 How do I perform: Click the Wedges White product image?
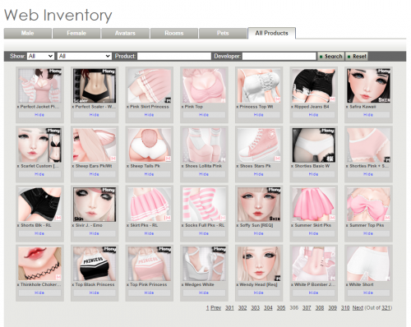[x=204, y=264]
